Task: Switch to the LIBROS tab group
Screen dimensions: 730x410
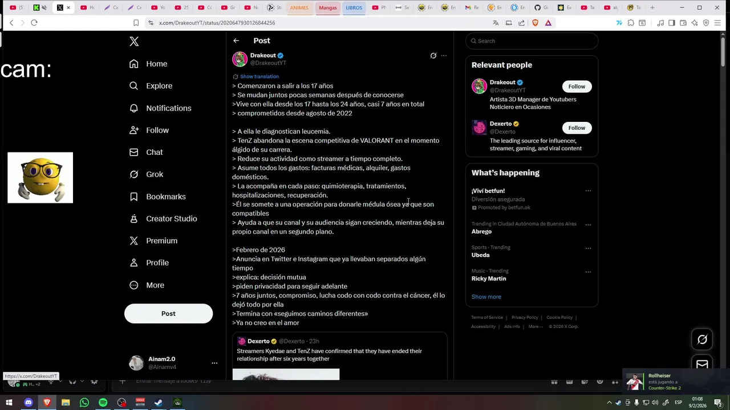Action: click(354, 7)
